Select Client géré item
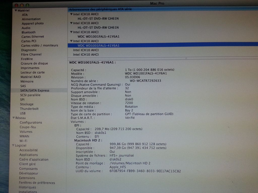The image size is (258, 193). coord(27,164)
